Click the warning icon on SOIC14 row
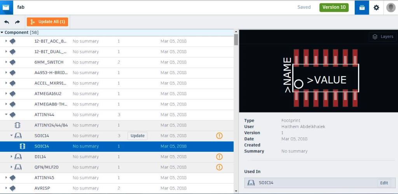 219,136
